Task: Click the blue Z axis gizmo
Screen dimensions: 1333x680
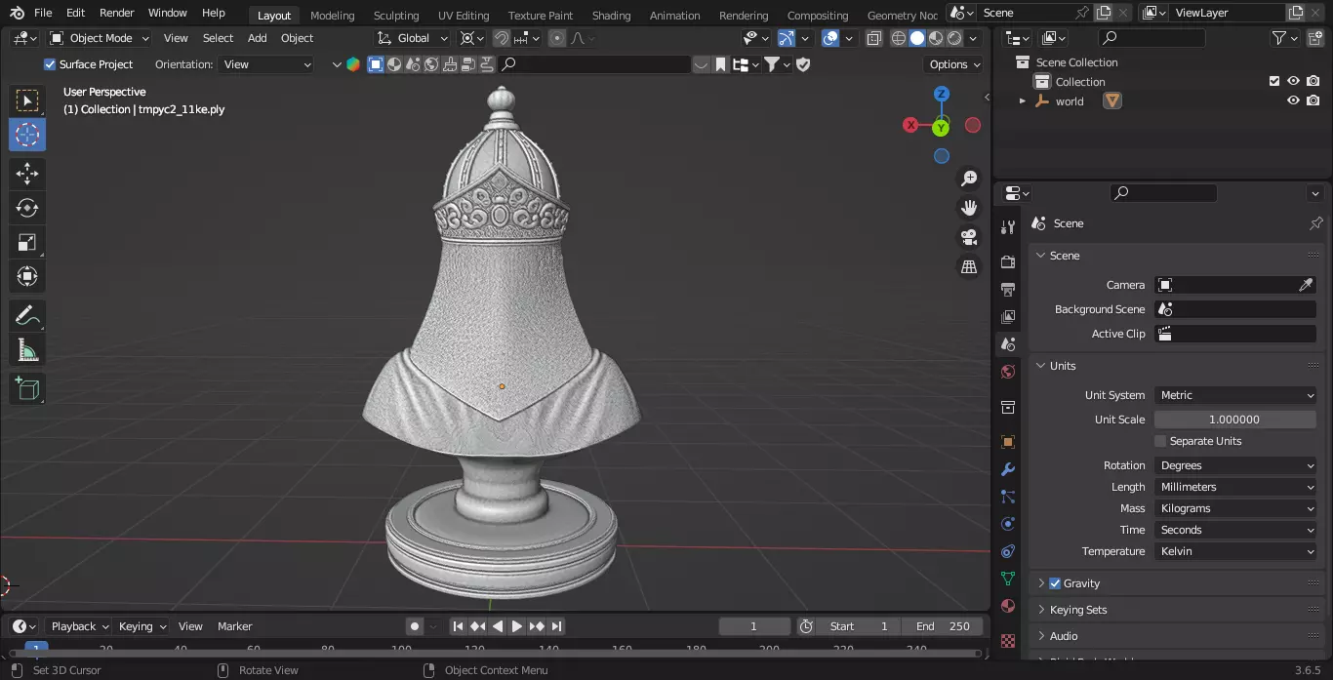Action: [942, 94]
